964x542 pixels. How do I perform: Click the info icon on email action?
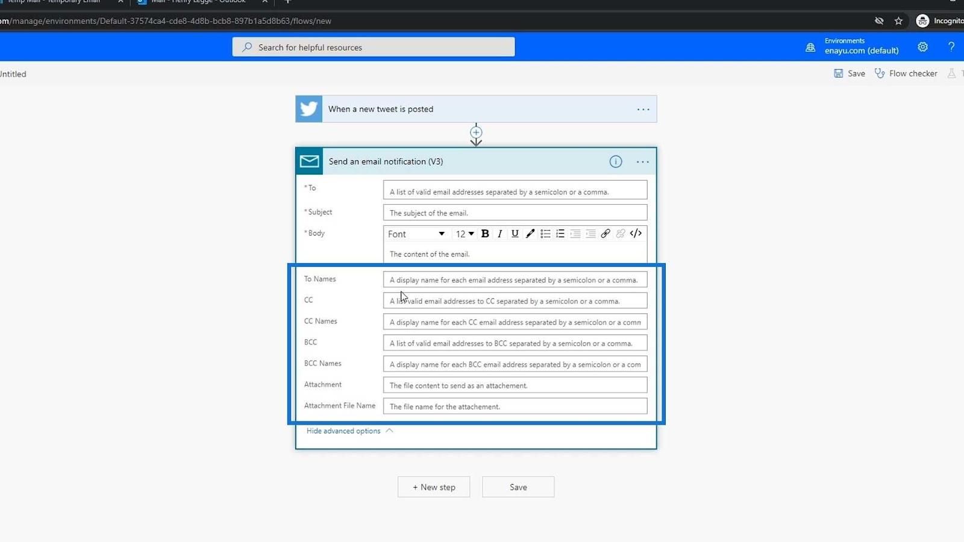[x=615, y=161]
